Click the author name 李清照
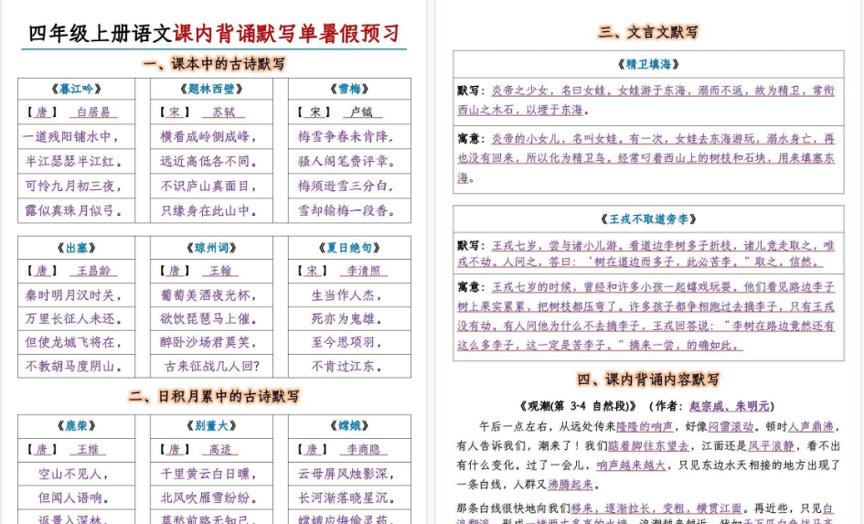The image size is (864, 524). click(x=364, y=271)
